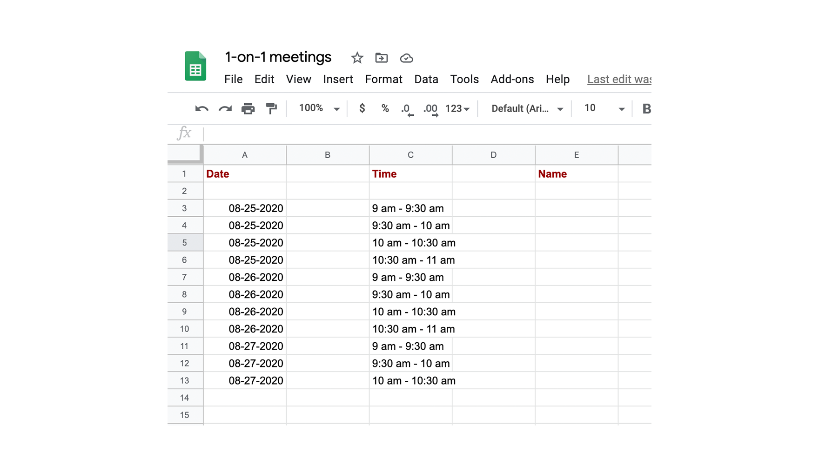Decrease decimal places
Image resolution: width=819 pixels, height=465 pixels.
click(x=407, y=109)
